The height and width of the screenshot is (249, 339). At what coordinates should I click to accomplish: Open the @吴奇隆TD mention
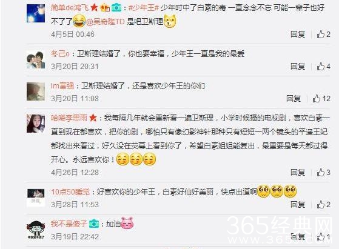106,22
